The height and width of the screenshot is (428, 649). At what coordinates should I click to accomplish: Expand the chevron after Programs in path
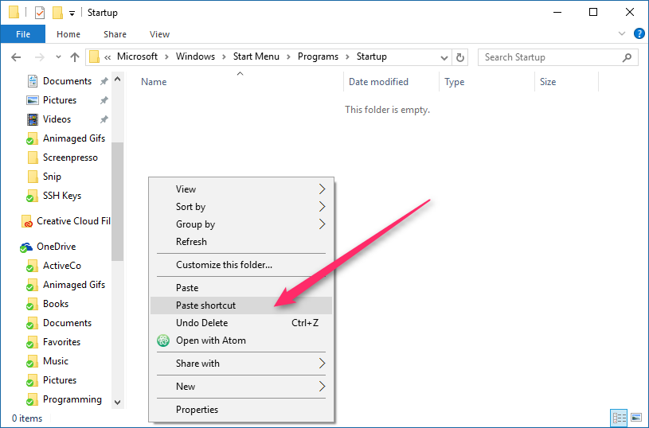(348, 57)
